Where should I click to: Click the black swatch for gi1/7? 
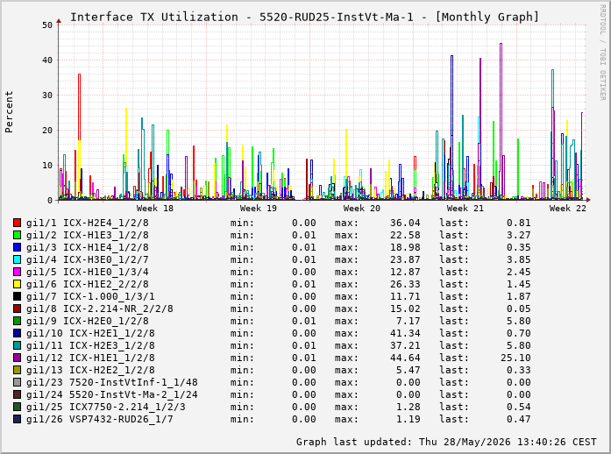point(17,296)
